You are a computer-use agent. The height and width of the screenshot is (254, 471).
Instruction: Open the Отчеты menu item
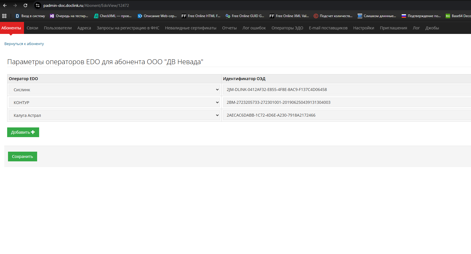point(229,28)
